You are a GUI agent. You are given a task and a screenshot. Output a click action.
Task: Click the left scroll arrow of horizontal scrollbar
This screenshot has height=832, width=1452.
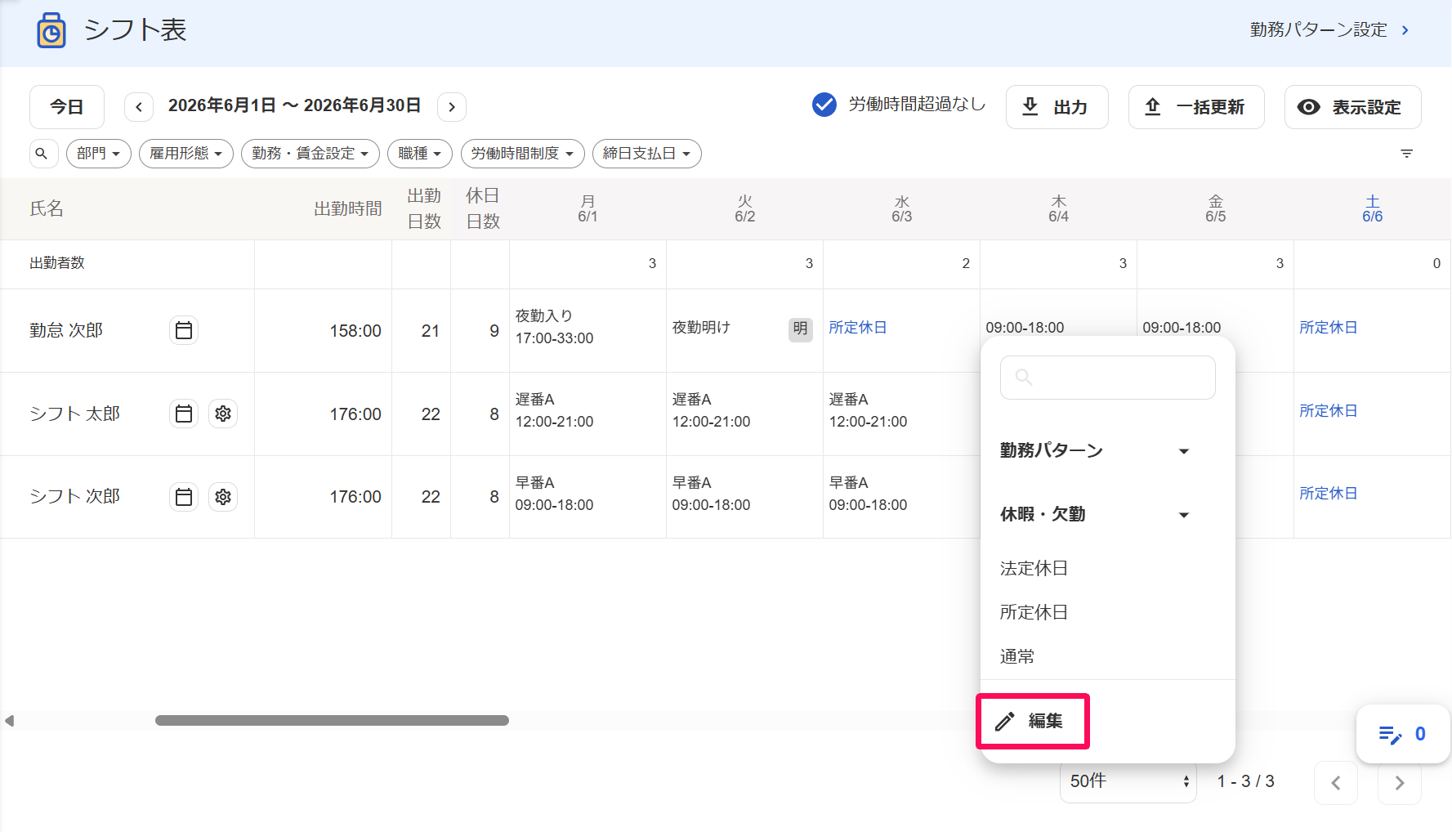coord(10,721)
